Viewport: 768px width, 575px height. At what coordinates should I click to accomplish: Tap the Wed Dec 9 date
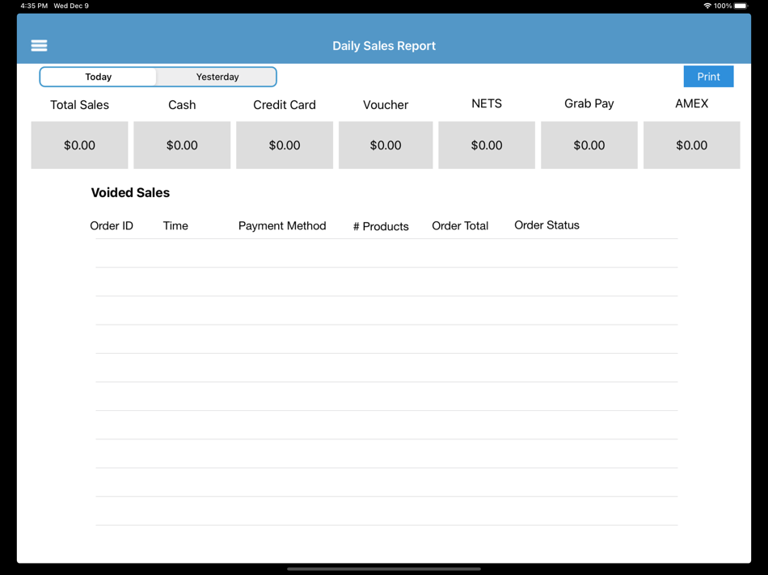coord(71,6)
